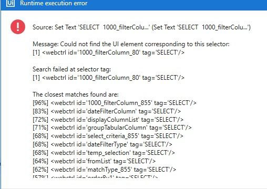Pick the 71% 'groupTabularColumn' match line
Viewport: 267px width, 189px height.
tap(112, 128)
